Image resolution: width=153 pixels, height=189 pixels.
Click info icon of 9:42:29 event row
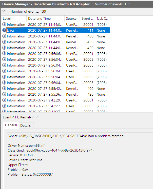[4, 100]
